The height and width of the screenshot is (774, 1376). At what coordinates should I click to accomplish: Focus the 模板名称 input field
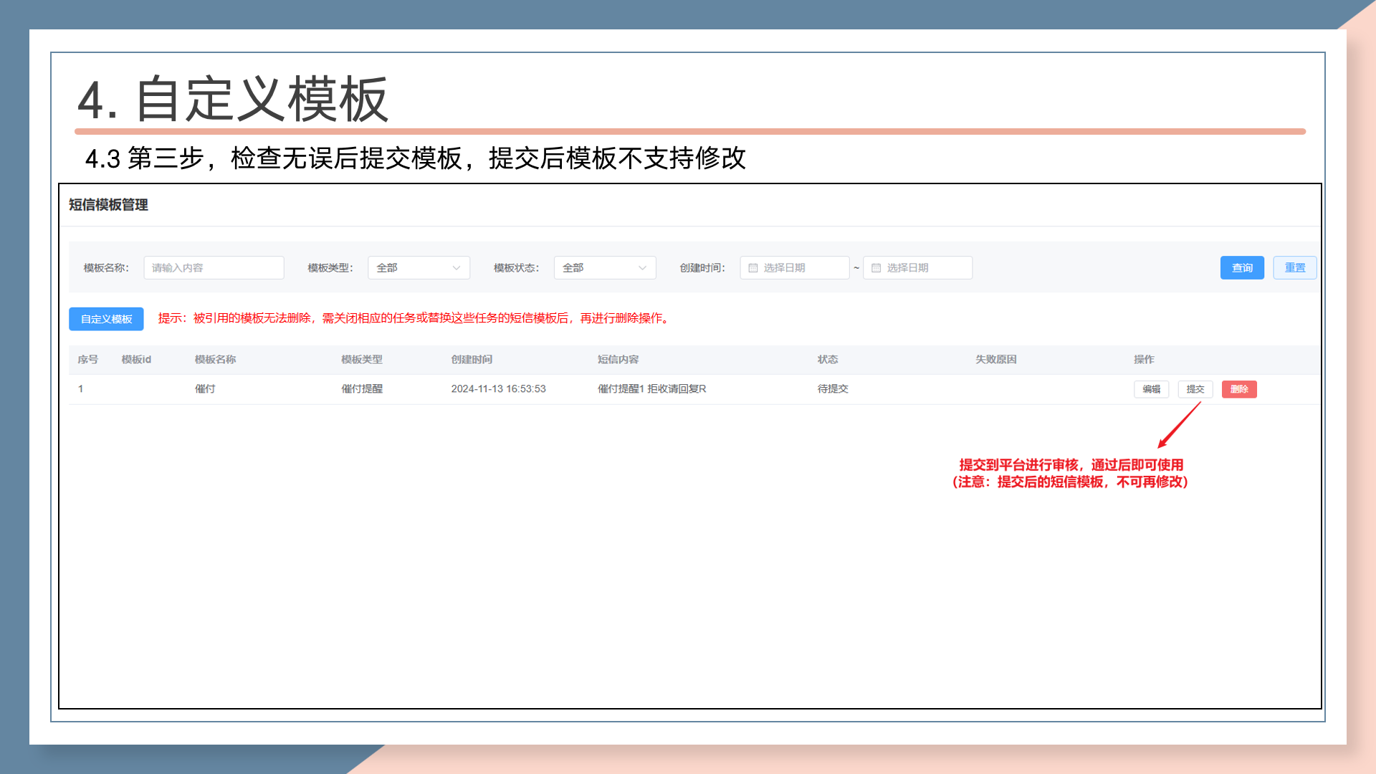coord(214,268)
